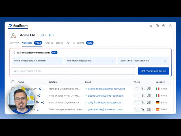The height and width of the screenshot is (136, 181).
Task: Open the help question mark icon
Action: [157, 26]
